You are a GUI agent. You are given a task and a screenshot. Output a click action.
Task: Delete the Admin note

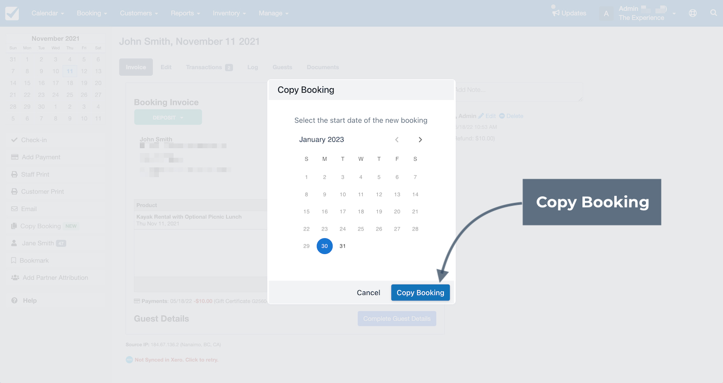pos(511,116)
